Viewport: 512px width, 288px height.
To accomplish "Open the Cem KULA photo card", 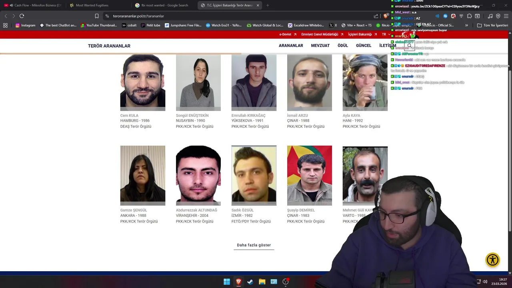I will (143, 82).
